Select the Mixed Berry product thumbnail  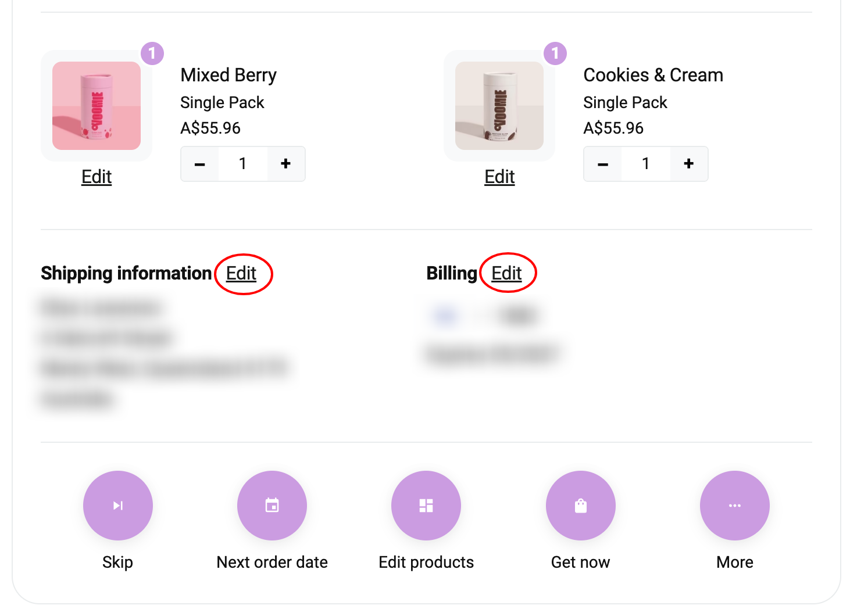pyautogui.click(x=97, y=106)
